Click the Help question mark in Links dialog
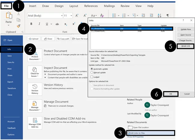 [183, 20]
